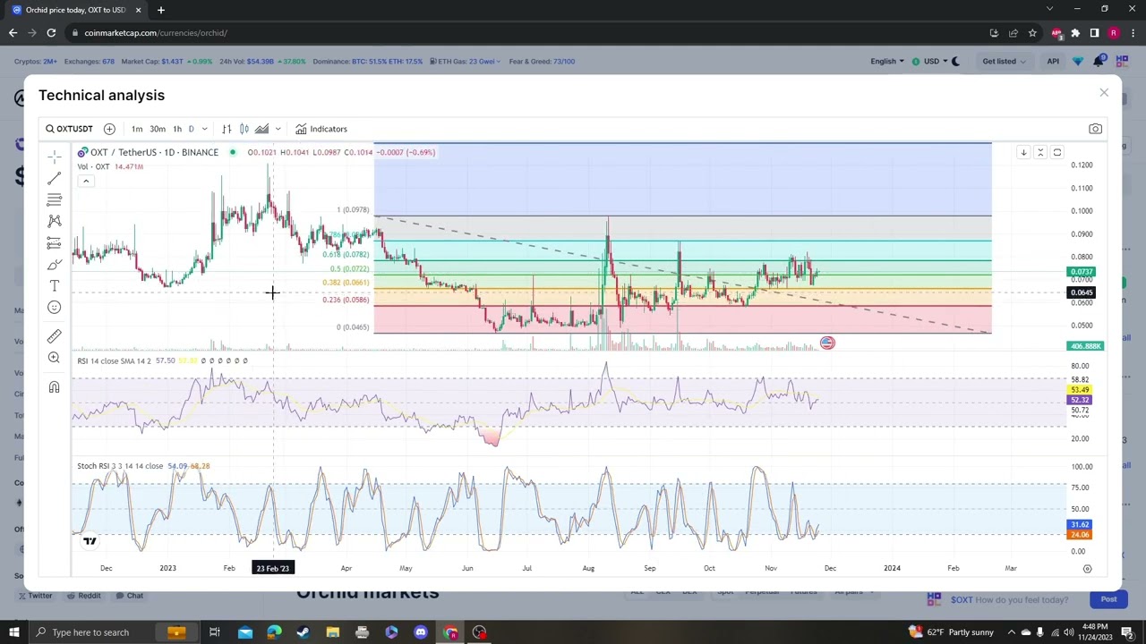The width and height of the screenshot is (1146, 644).
Task: Open the Indicators panel
Action: [x=321, y=129]
